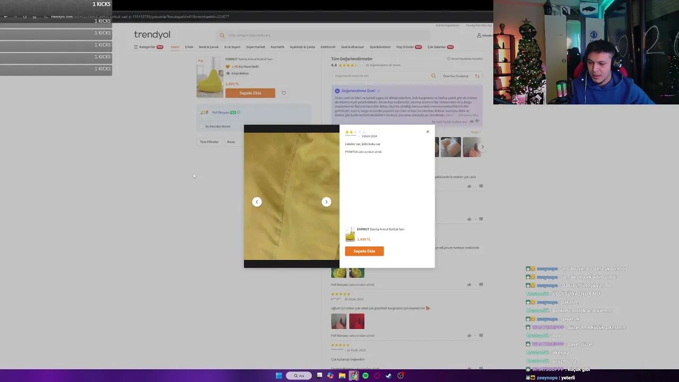Screen dimensions: 679x382
Task: Open OBS Studio from the taskbar
Action: tap(401, 376)
